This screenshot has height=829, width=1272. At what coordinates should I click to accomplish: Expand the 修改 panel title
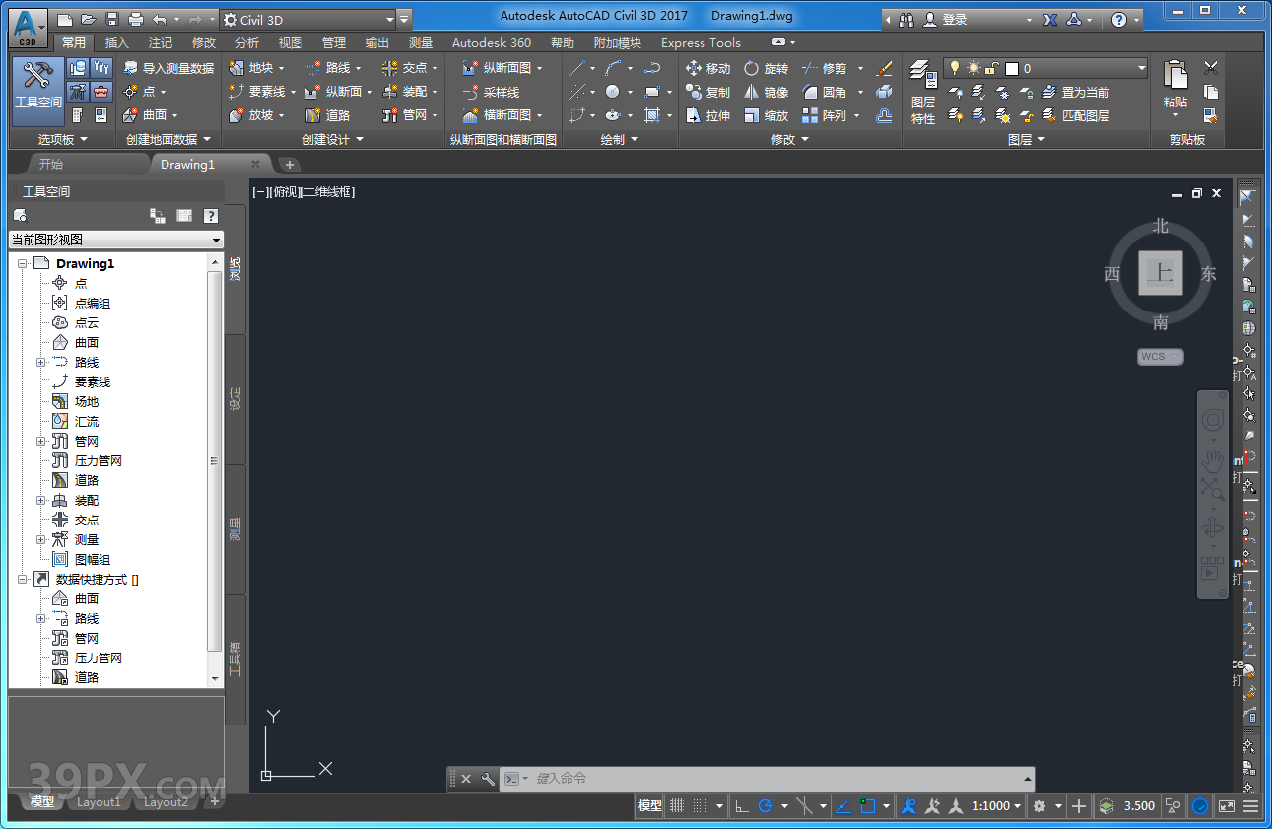click(790, 140)
